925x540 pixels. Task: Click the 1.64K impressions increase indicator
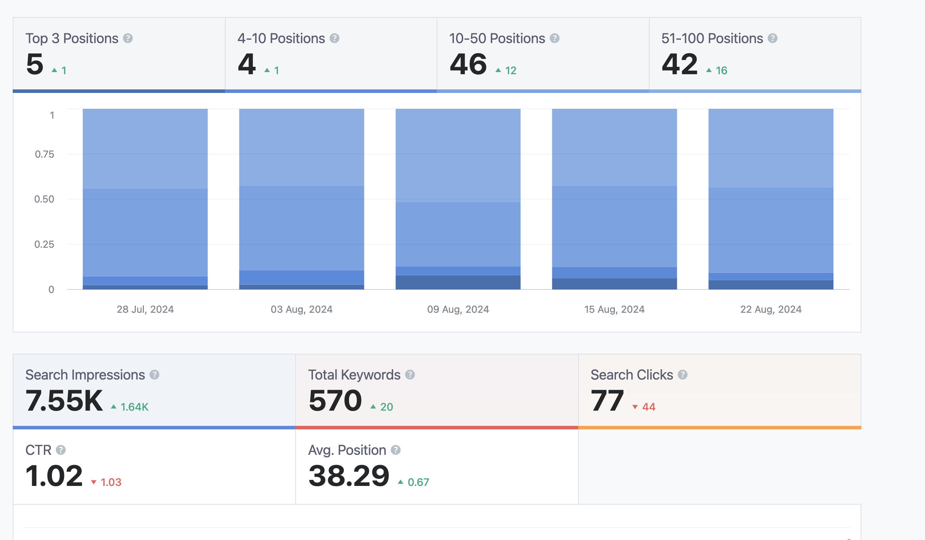point(130,407)
